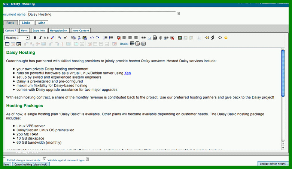This screenshot has height=169, width=292.
Task: Click the editor scrollbar up arrow
Action: 283,144
